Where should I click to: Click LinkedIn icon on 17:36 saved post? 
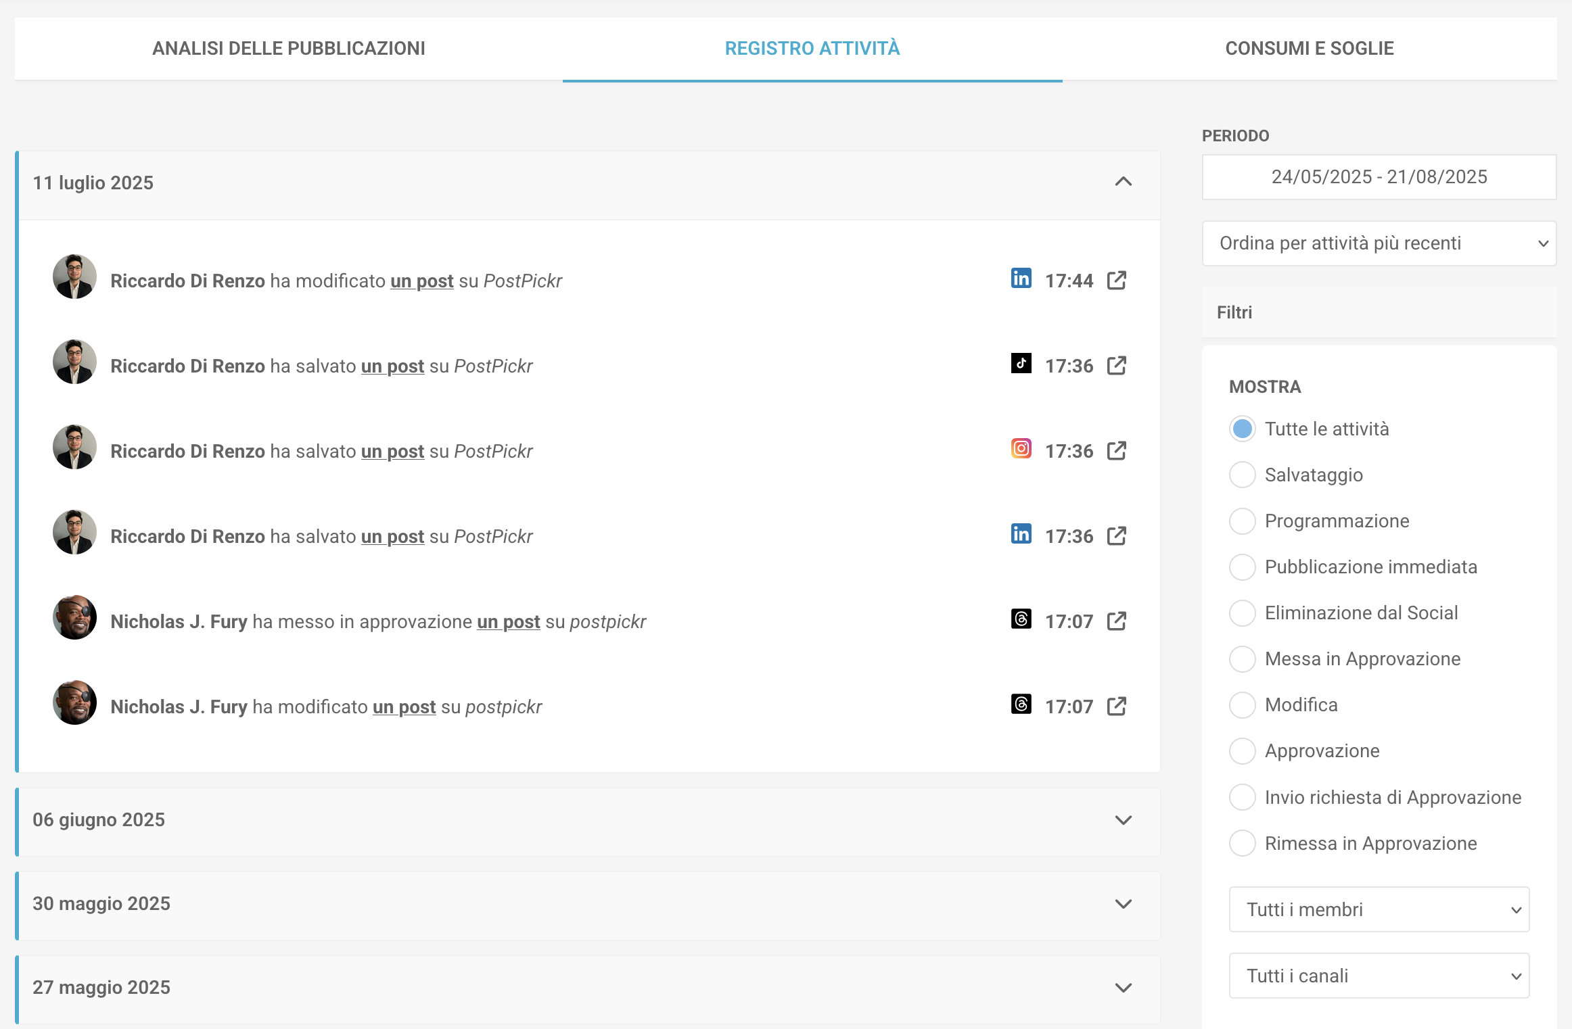pyautogui.click(x=1021, y=534)
